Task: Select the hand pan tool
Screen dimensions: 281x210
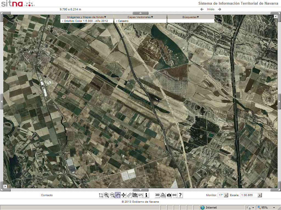Action: (x=118, y=195)
